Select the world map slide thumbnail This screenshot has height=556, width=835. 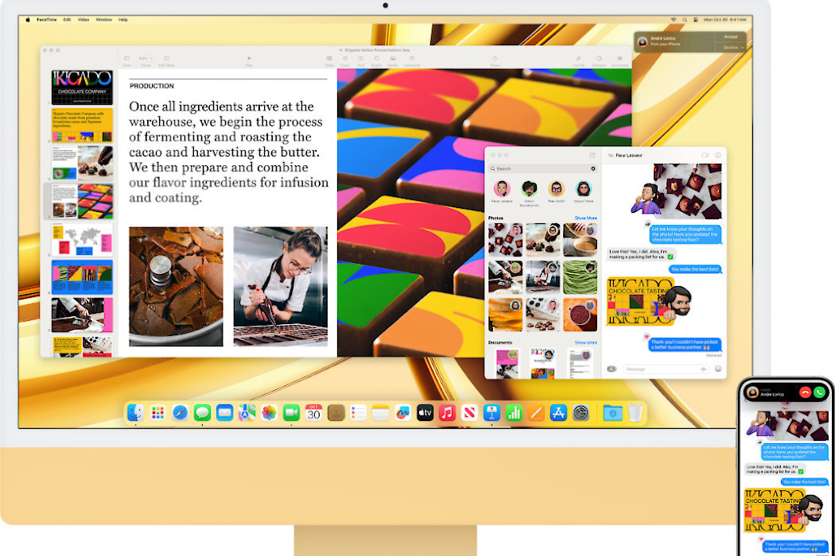[83, 238]
